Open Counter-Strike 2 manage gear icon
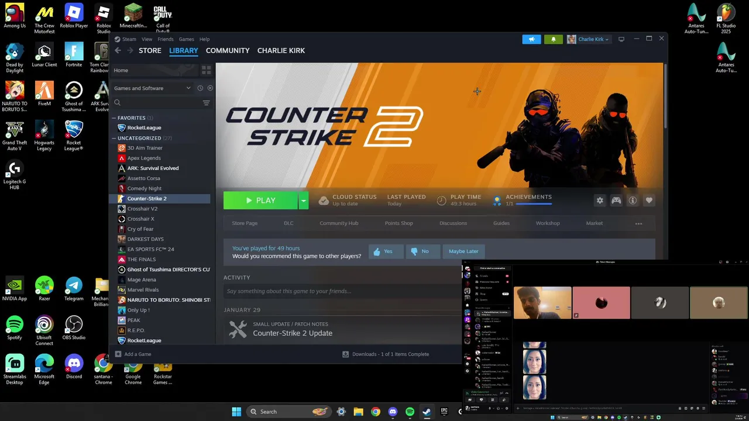Screen dimensions: 749x421 coord(600,200)
